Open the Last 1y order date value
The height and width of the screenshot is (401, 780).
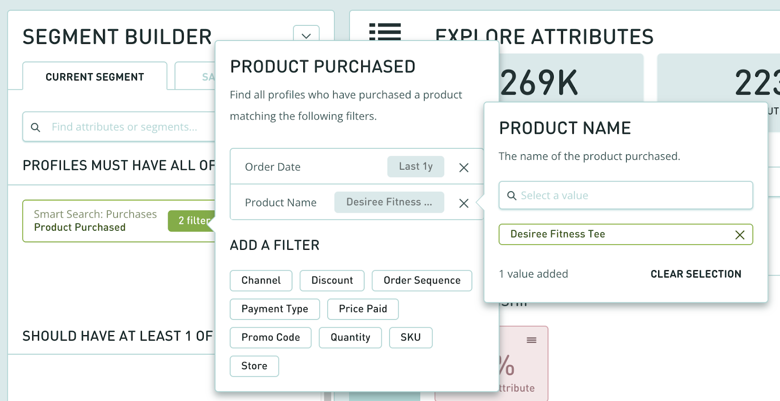pos(416,166)
